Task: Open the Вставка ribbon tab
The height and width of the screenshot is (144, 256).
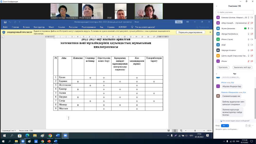Action: tap(26, 27)
